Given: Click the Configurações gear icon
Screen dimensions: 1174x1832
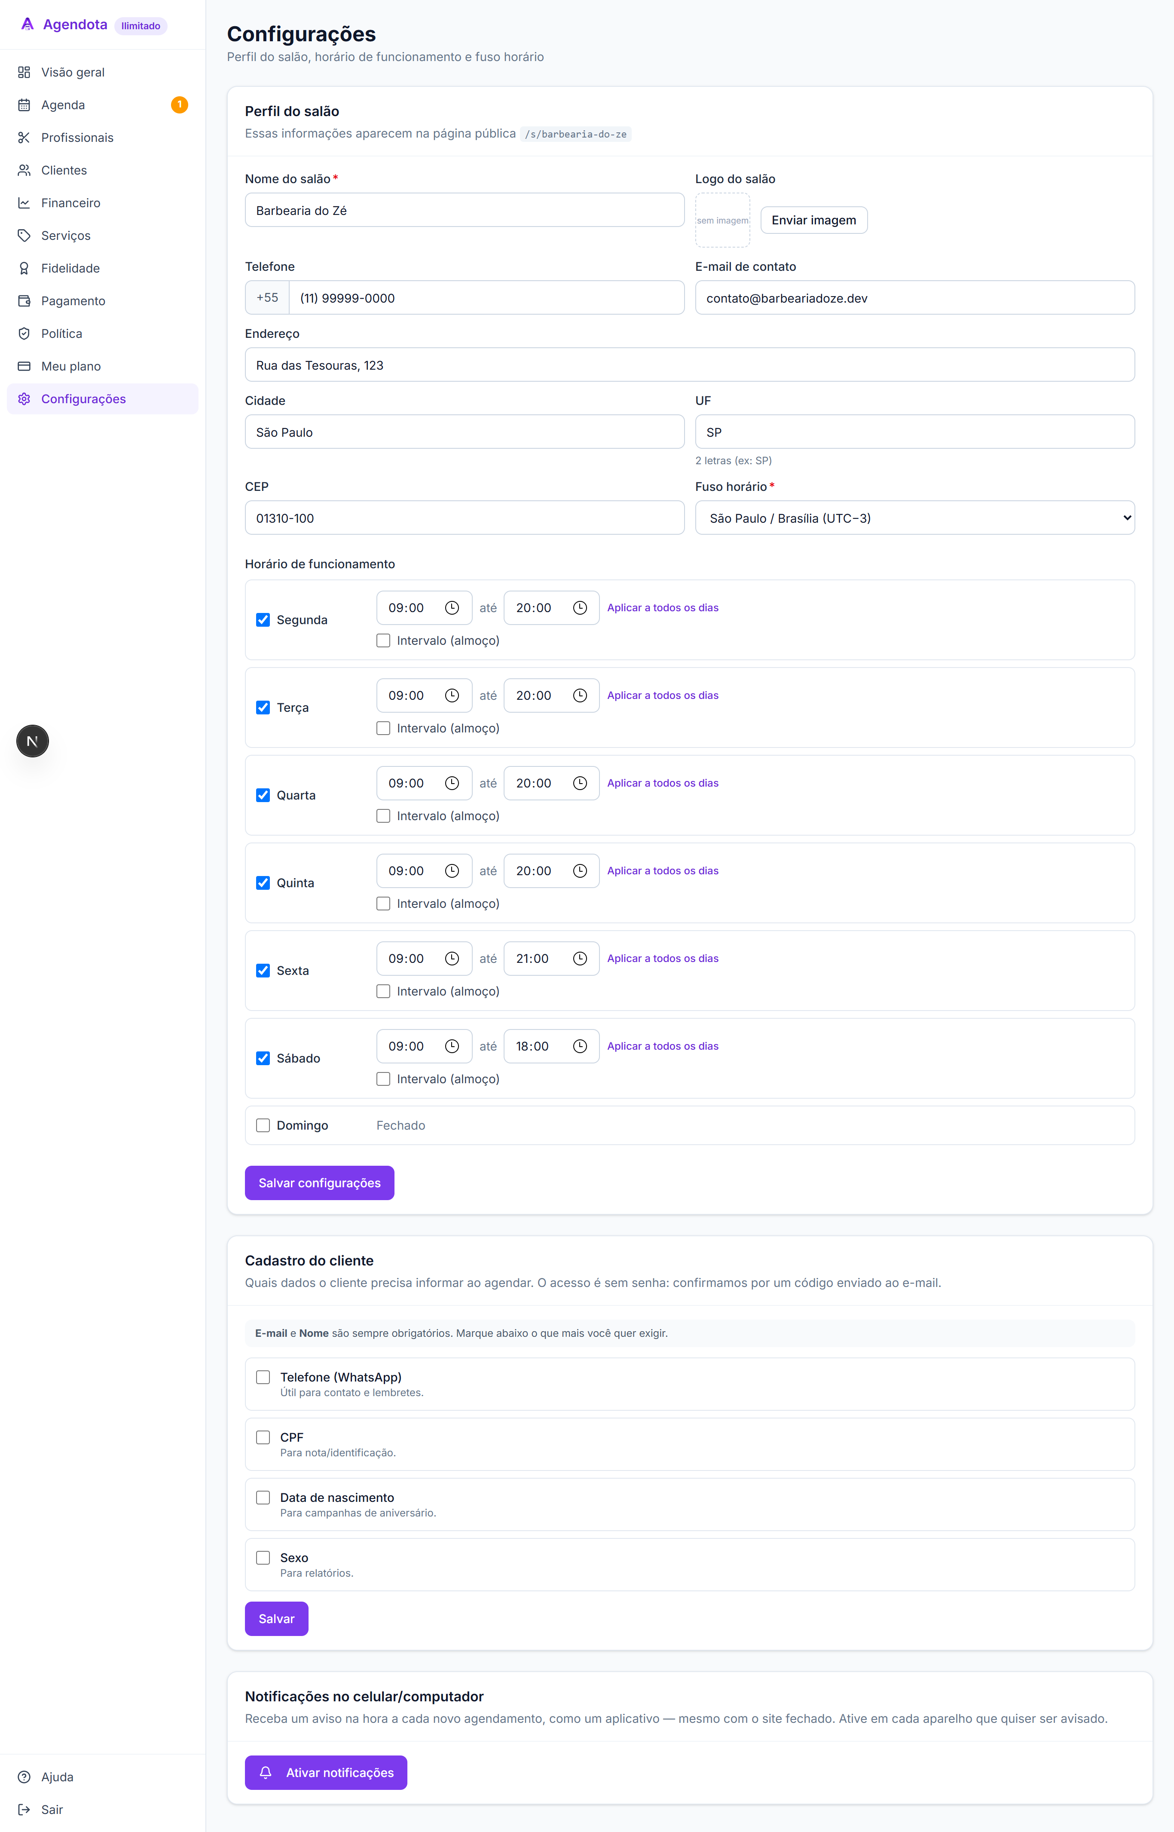Looking at the screenshot, I should [24, 399].
